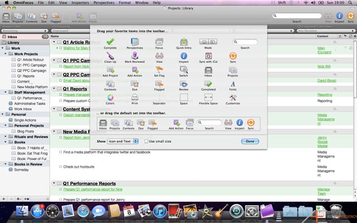This screenshot has width=357, height=223.
Task: Select the Switch icon
Action: point(184,70)
